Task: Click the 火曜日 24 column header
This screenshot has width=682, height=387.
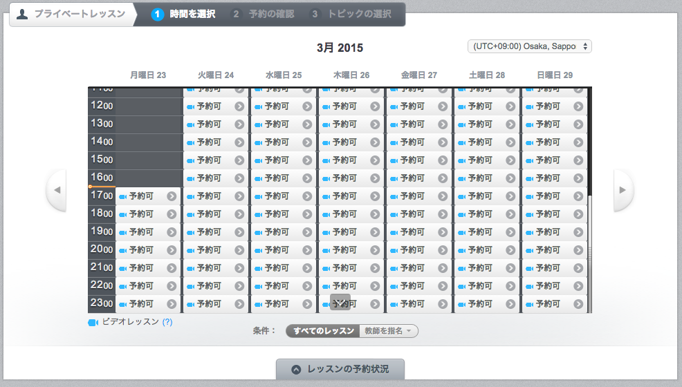Action: click(216, 75)
